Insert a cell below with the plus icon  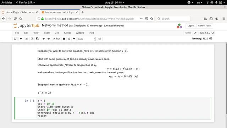pyautogui.click(x=21, y=39)
